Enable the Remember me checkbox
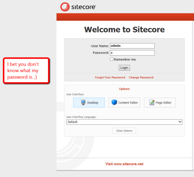The height and width of the screenshot is (177, 194). point(112,59)
